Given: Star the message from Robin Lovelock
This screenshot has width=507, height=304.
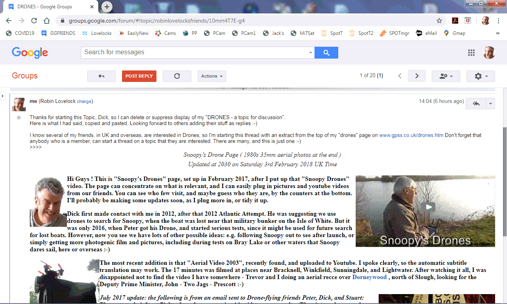Looking at the screenshot, I should tap(19, 118).
